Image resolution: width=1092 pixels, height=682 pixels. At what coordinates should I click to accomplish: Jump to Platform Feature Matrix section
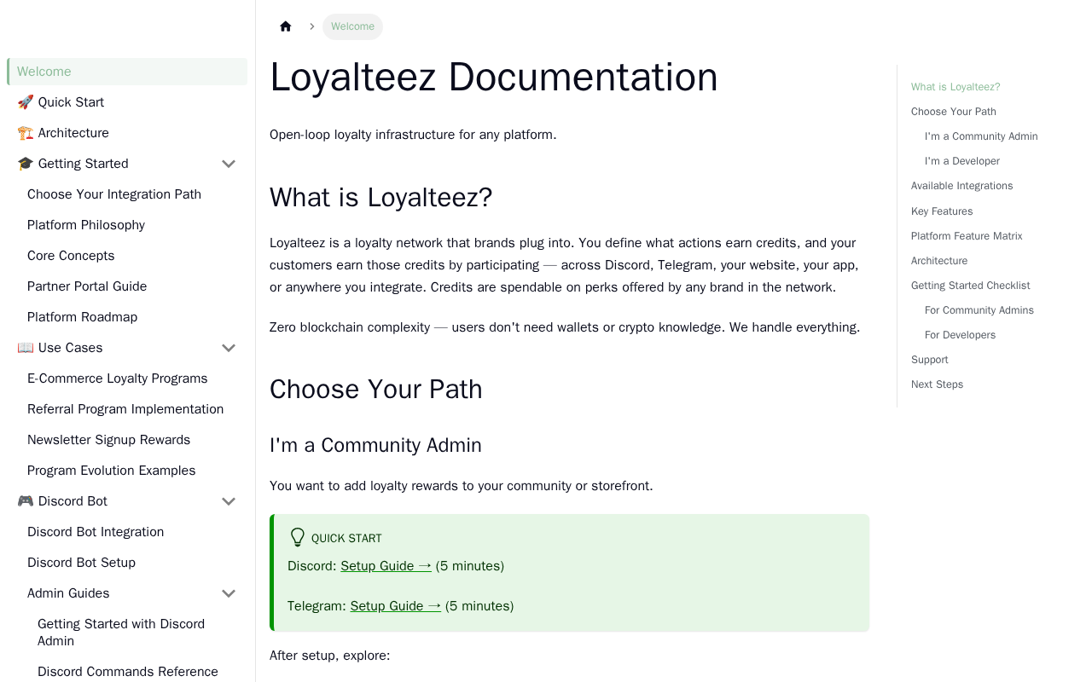967,236
